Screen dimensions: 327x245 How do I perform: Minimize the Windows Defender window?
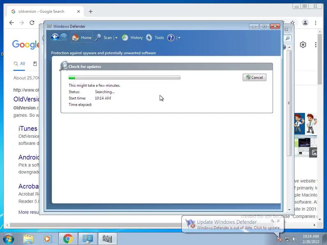pyautogui.click(x=254, y=26)
